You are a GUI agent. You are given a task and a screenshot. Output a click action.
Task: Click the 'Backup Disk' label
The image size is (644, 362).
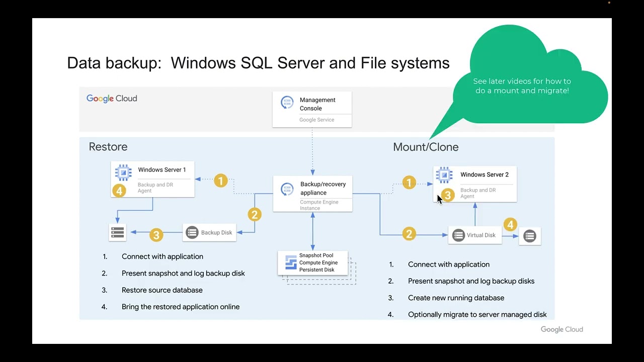(217, 233)
